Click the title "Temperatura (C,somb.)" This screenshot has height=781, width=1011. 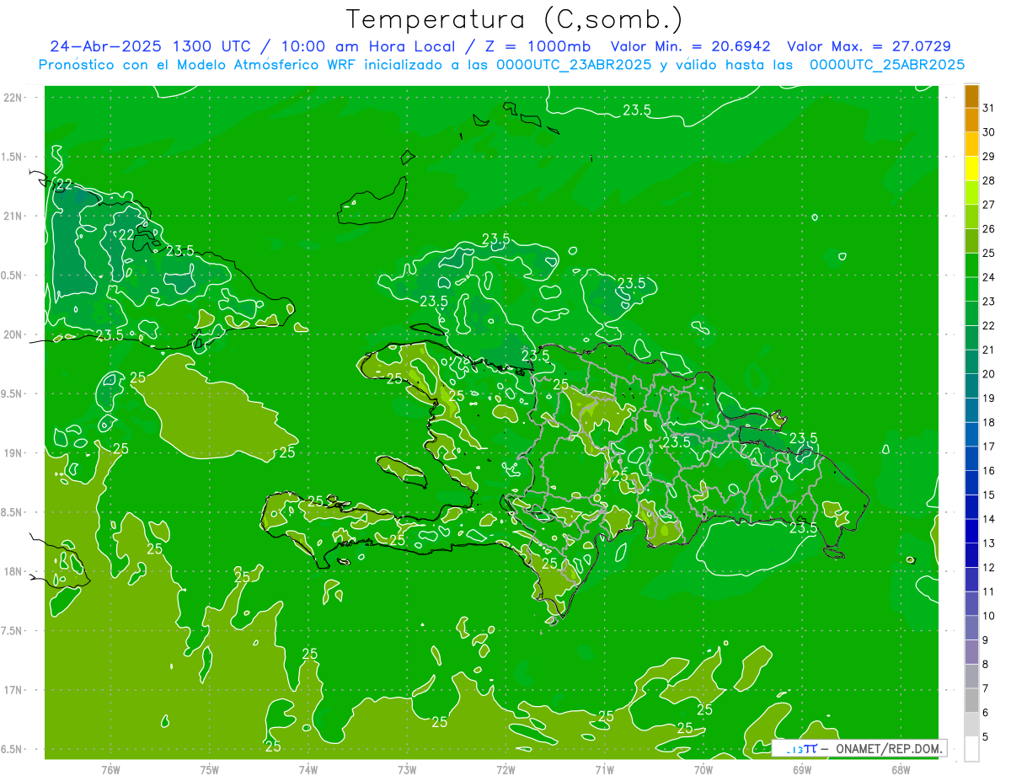[x=515, y=20]
